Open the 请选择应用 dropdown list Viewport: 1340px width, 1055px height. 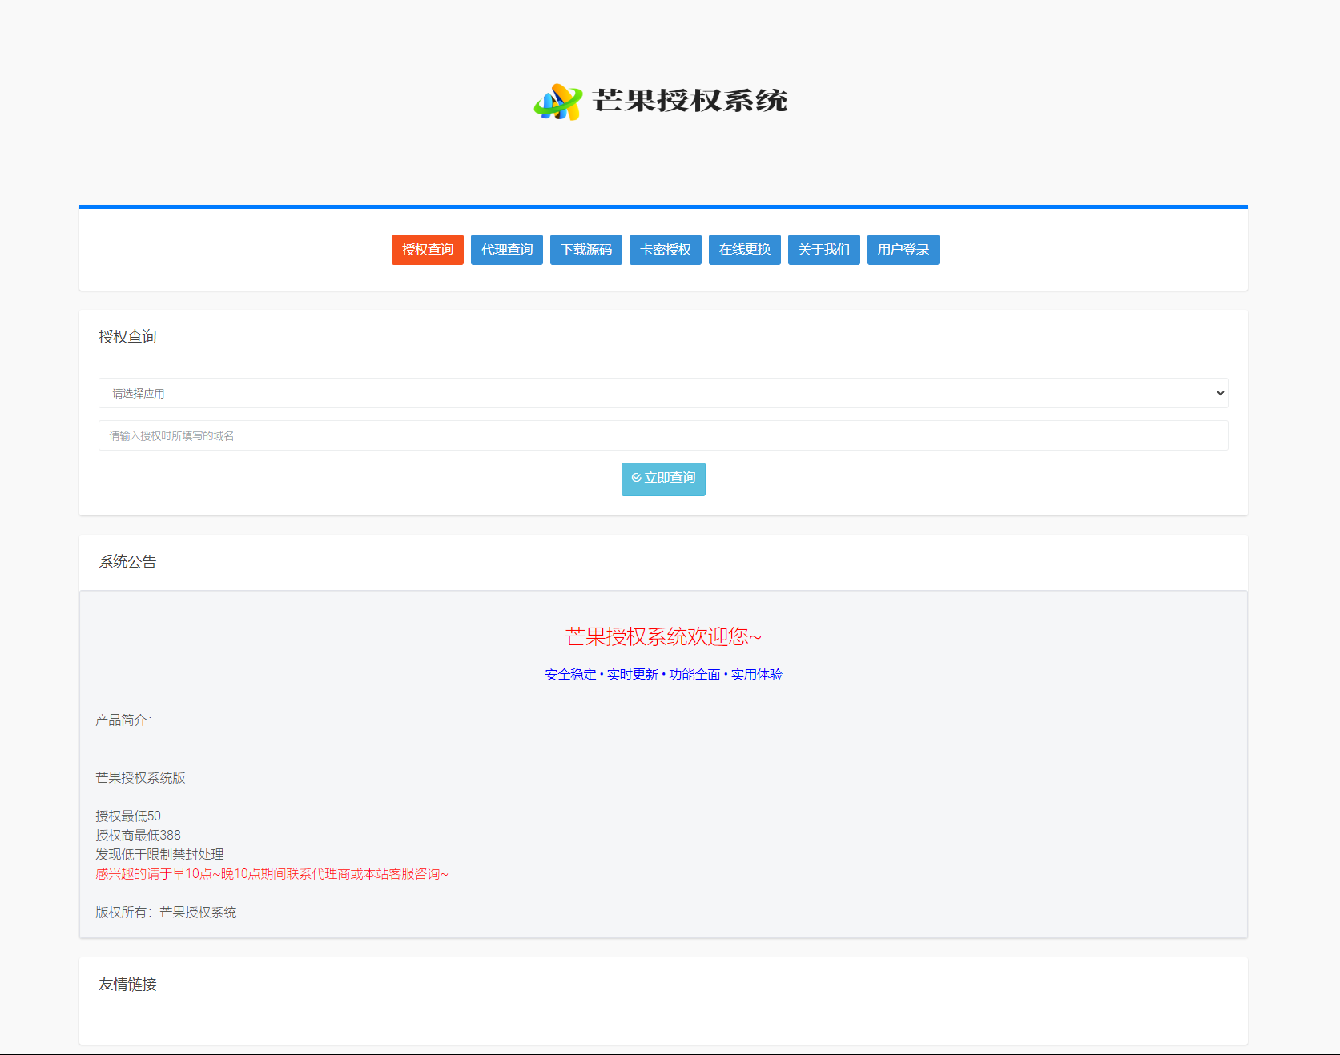662,393
